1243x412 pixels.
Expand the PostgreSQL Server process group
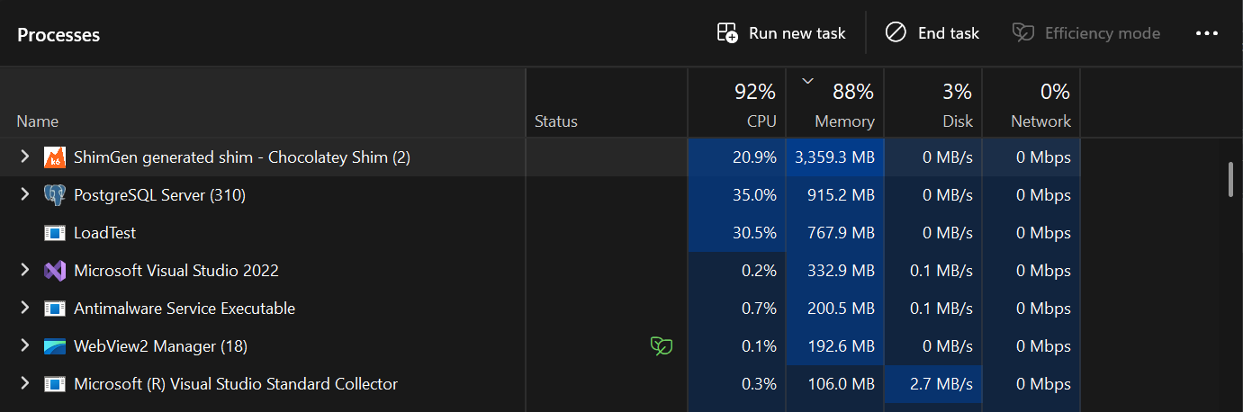[x=25, y=195]
